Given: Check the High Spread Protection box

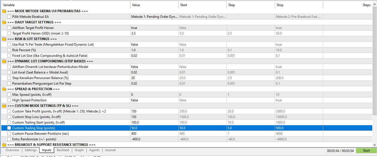Looking at the screenshot, I should (9, 100).
